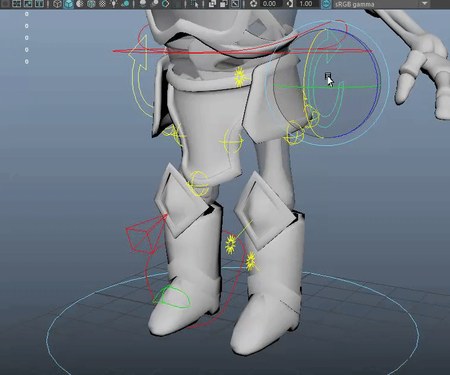Click the gamma contrast icon
The image size is (450, 375).
tap(290, 4)
